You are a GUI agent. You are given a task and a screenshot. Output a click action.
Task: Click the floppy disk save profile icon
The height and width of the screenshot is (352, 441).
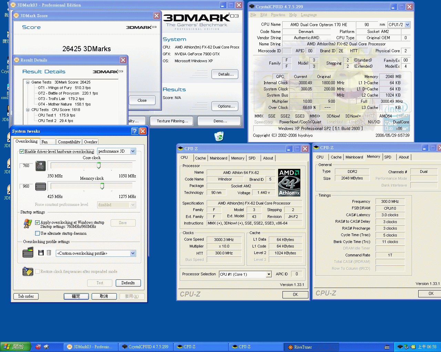point(41,253)
